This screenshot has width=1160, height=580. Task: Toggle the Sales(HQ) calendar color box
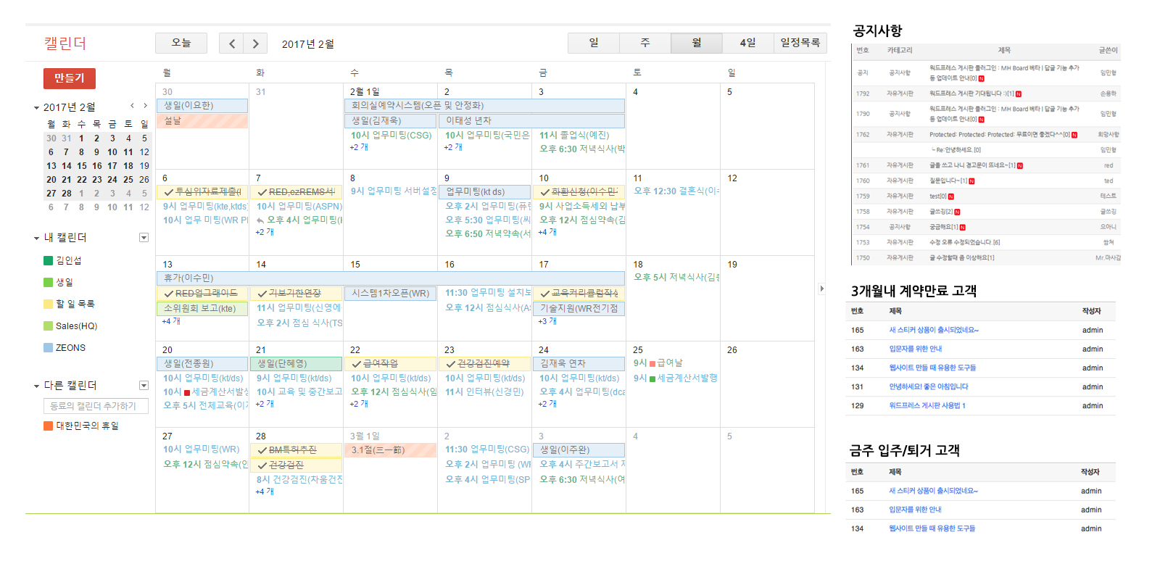click(49, 326)
